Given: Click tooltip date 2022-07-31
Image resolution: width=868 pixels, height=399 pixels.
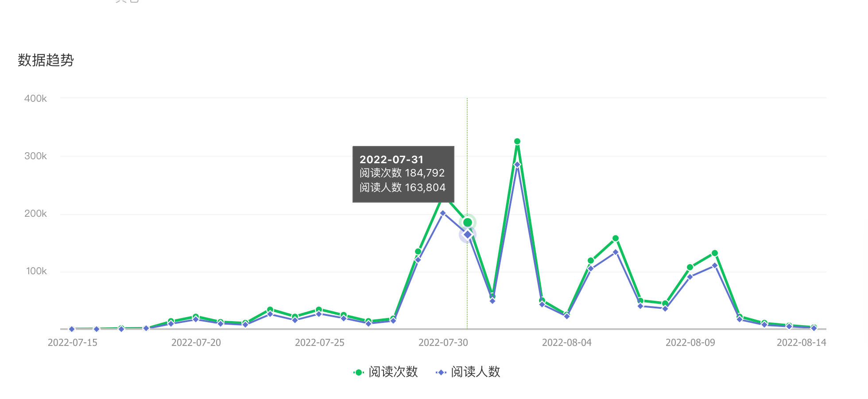Looking at the screenshot, I should (391, 160).
